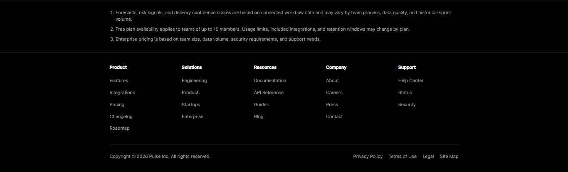The width and height of the screenshot is (568, 172).
Task: View the Careers link
Action: tap(334, 92)
